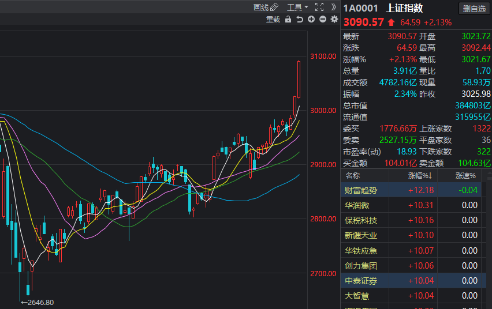492x309 pixels.
Task: Click the tall red latest candlestick
Action: [299, 80]
